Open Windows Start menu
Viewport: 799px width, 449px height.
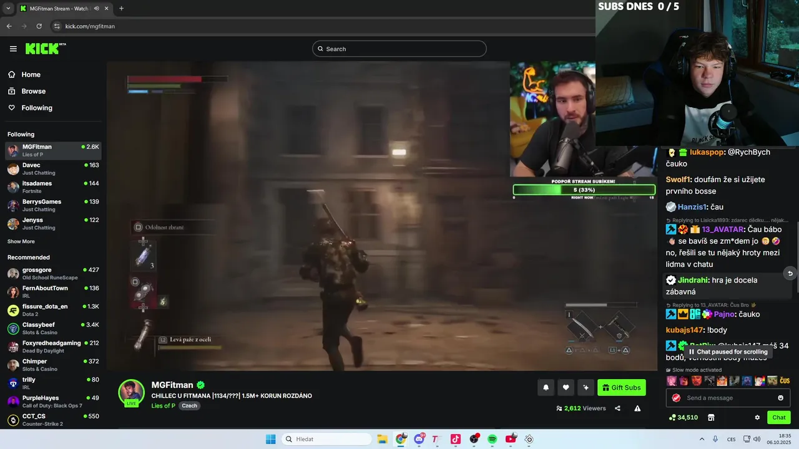(270, 439)
